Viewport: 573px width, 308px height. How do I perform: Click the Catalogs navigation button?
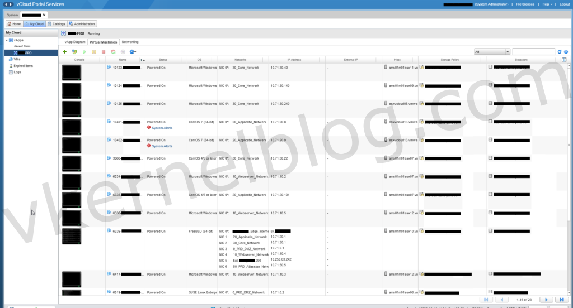pyautogui.click(x=57, y=23)
